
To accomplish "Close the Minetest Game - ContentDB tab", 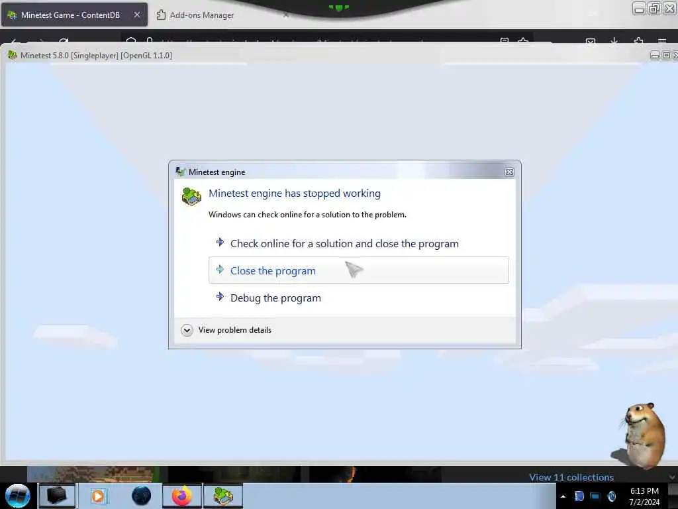I will click(136, 15).
